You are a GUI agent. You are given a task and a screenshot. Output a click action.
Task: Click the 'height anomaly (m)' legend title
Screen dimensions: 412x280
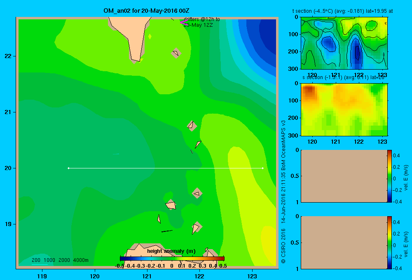[171, 251]
